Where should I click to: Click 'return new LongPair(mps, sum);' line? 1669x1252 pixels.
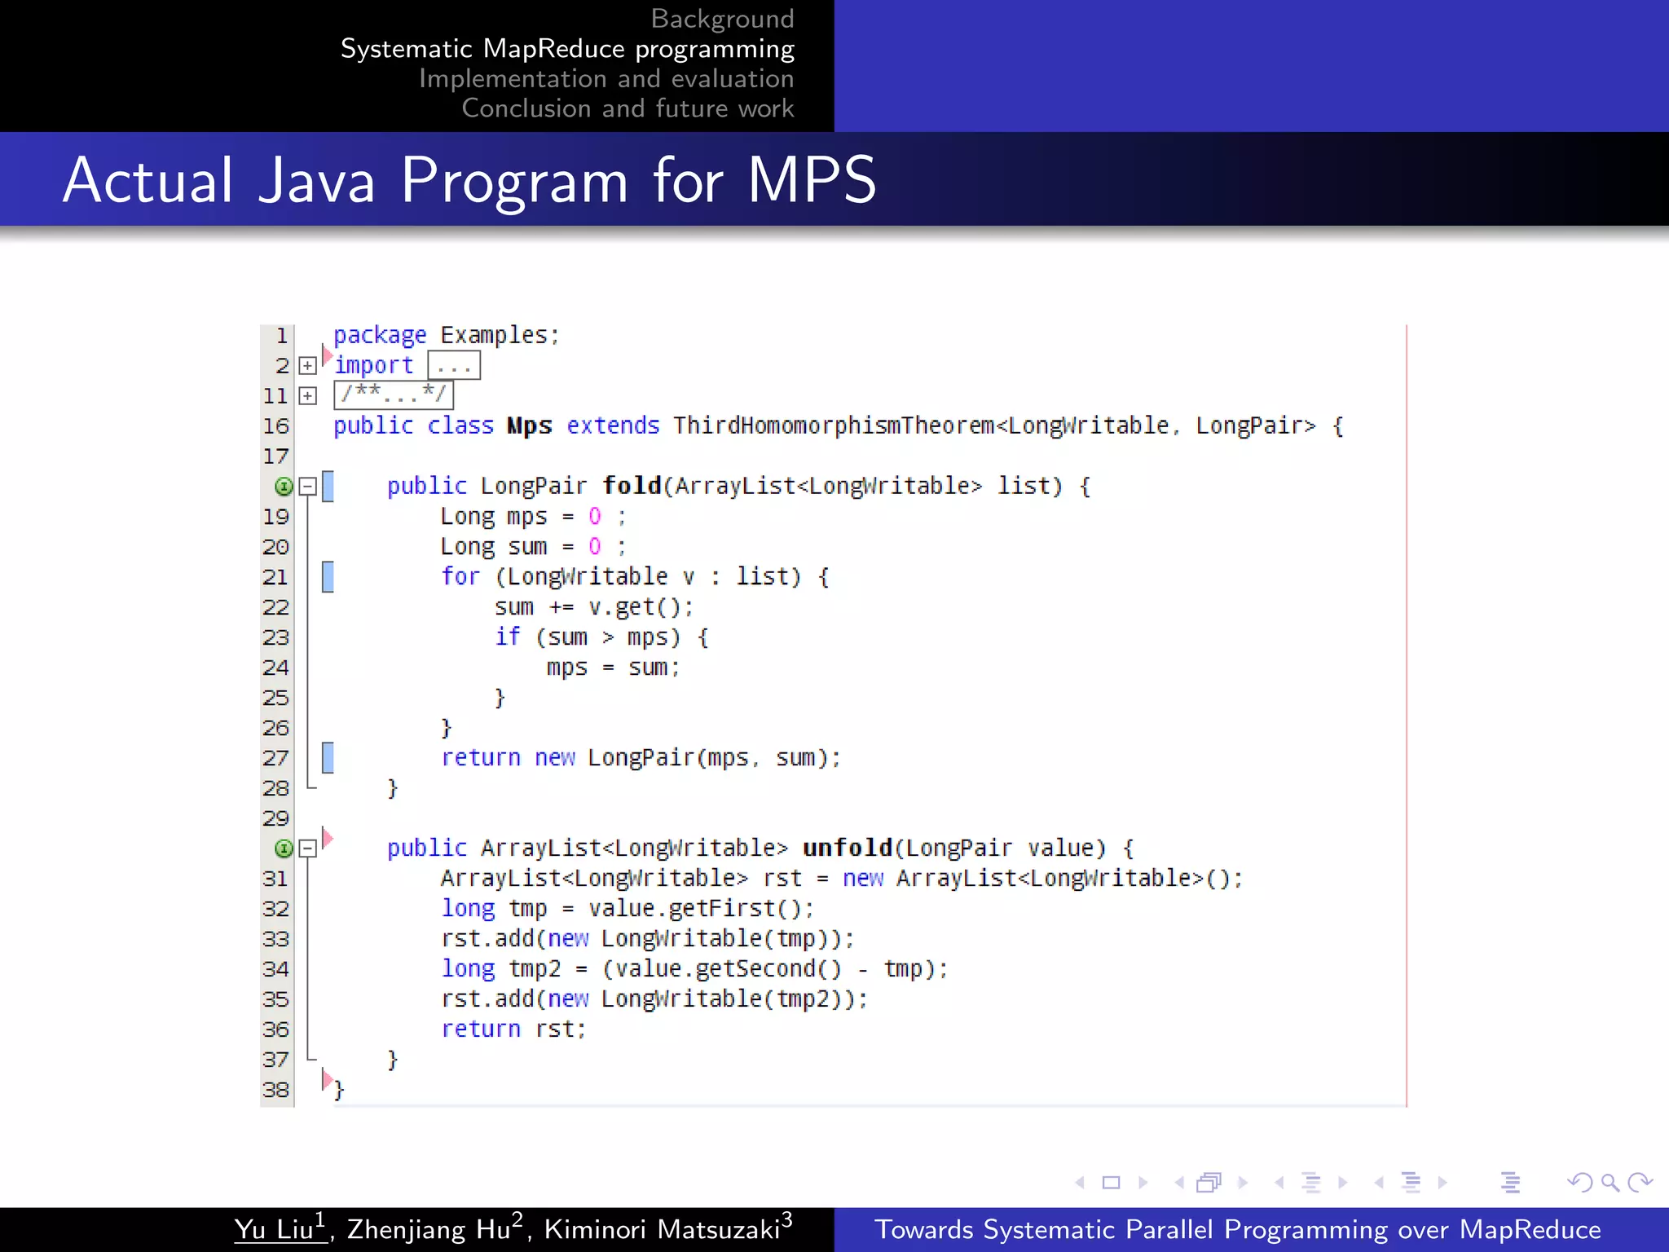[x=641, y=758]
